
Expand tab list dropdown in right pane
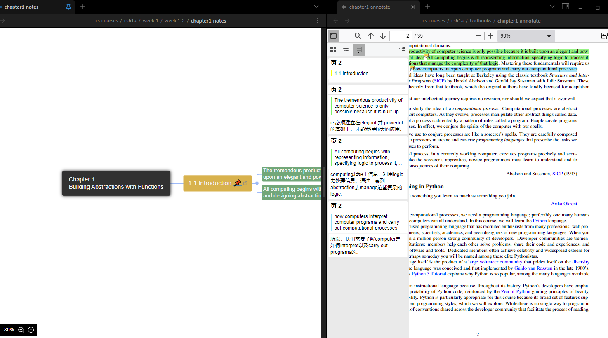(552, 7)
